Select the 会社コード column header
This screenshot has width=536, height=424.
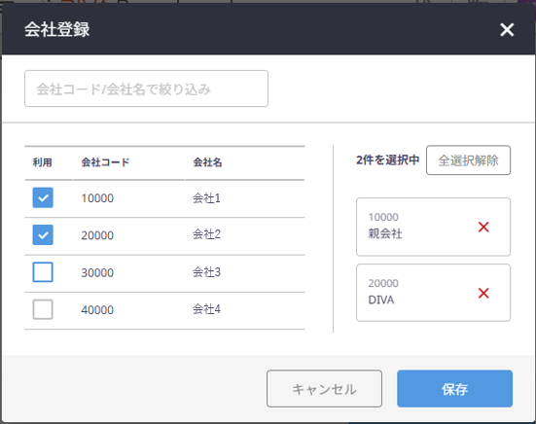point(105,162)
